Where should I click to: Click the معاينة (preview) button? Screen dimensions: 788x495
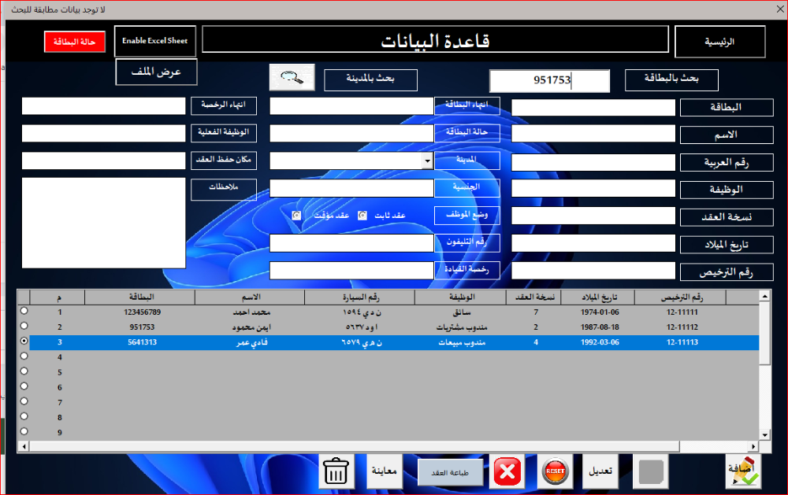pyautogui.click(x=386, y=472)
